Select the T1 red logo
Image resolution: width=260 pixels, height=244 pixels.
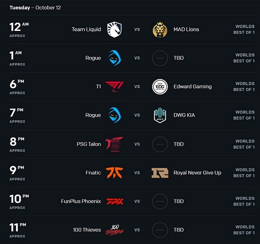(x=115, y=87)
